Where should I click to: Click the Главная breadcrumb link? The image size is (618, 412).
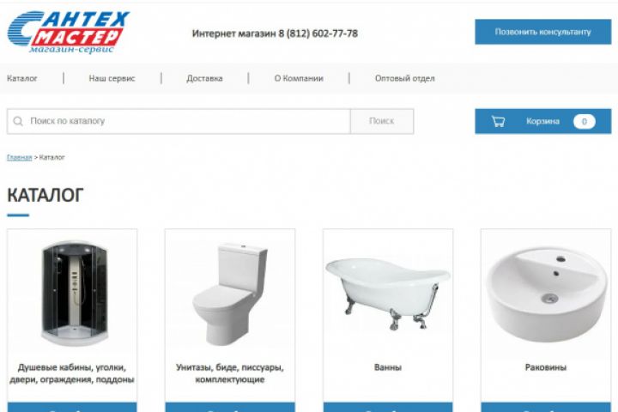pos(19,157)
